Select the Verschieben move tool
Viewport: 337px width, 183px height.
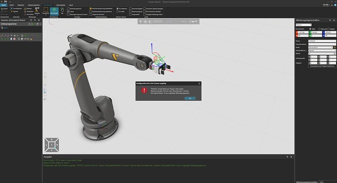54,11
